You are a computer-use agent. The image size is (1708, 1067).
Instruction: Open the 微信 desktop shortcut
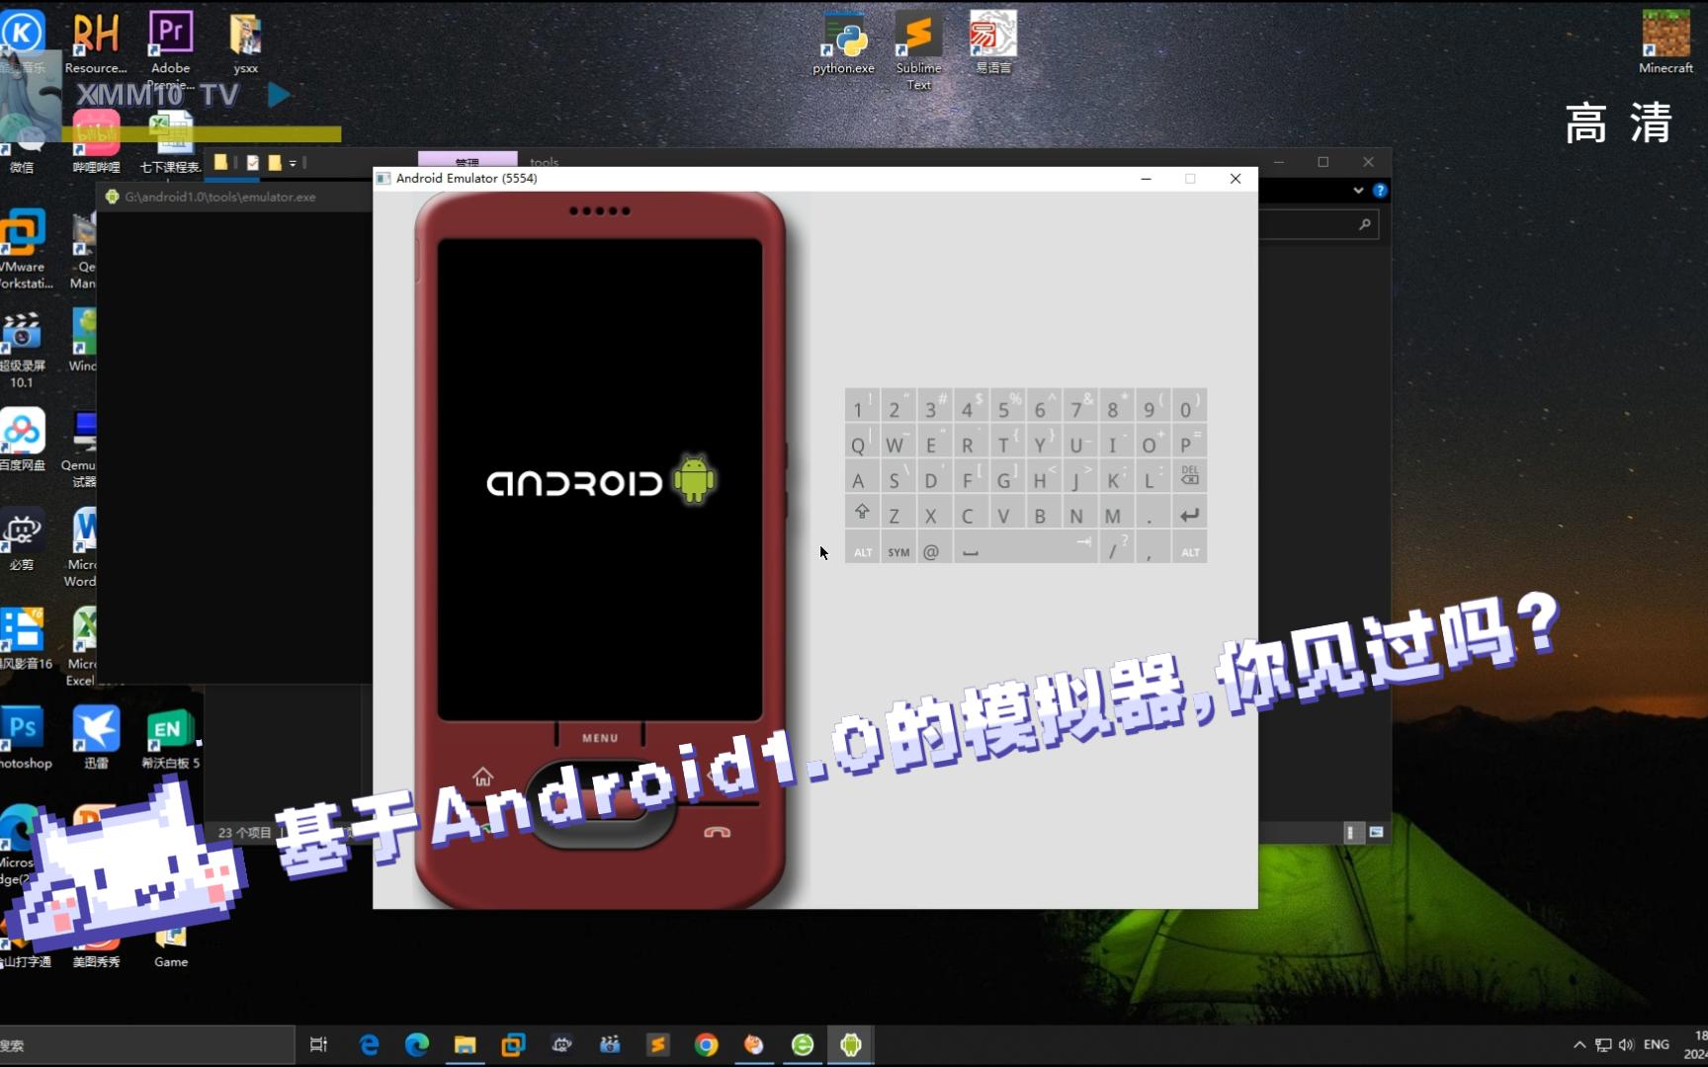(22, 146)
